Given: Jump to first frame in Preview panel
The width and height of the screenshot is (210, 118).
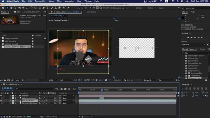Looking at the screenshot, I should click(x=188, y=37).
